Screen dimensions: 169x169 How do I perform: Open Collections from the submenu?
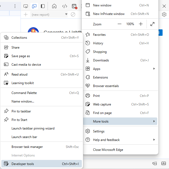click(41, 37)
